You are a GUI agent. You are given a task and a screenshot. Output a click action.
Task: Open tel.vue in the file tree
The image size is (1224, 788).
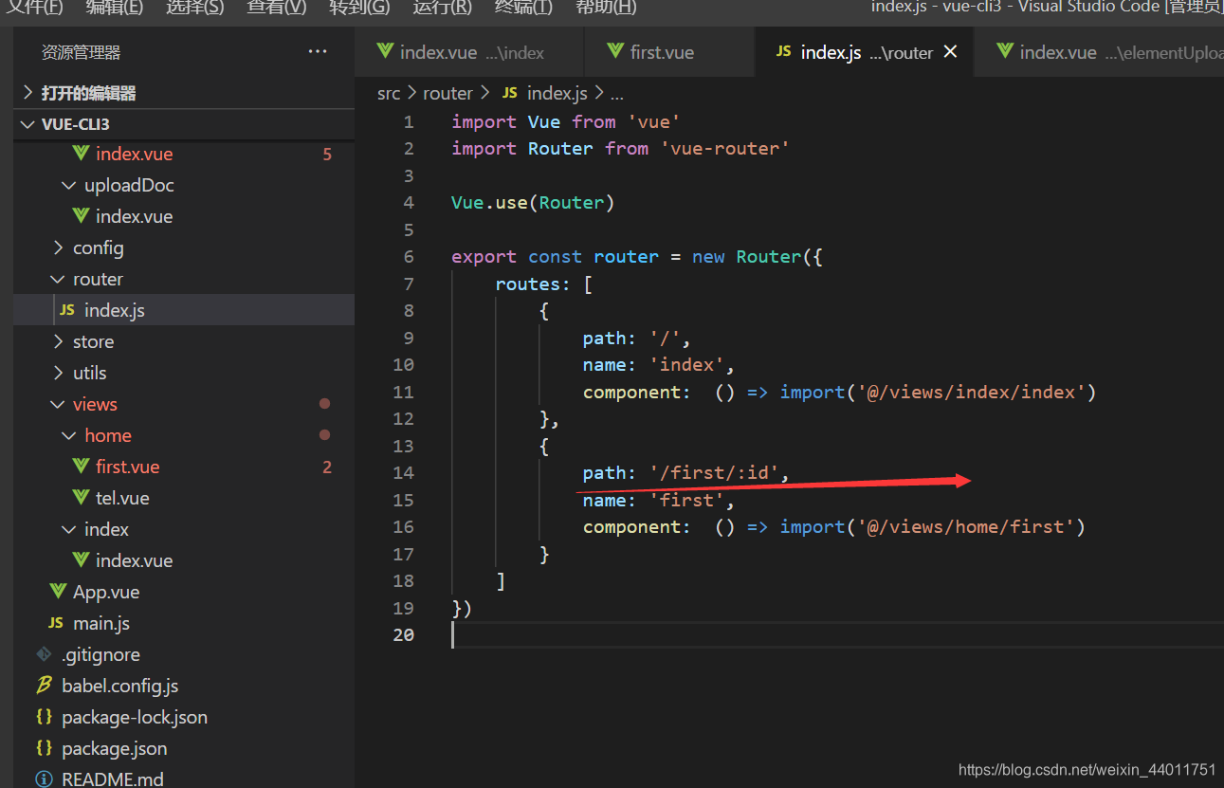[122, 498]
